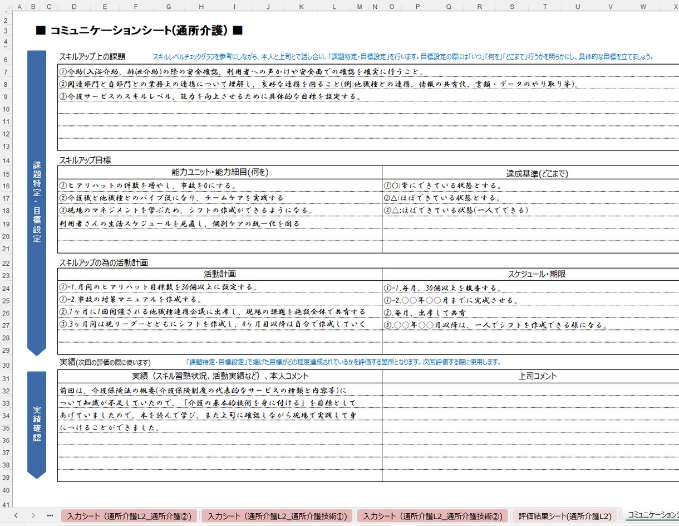Select cell ③現場のマネジメントを学ぶため
Screen dimensions: 679x526
(220, 211)
